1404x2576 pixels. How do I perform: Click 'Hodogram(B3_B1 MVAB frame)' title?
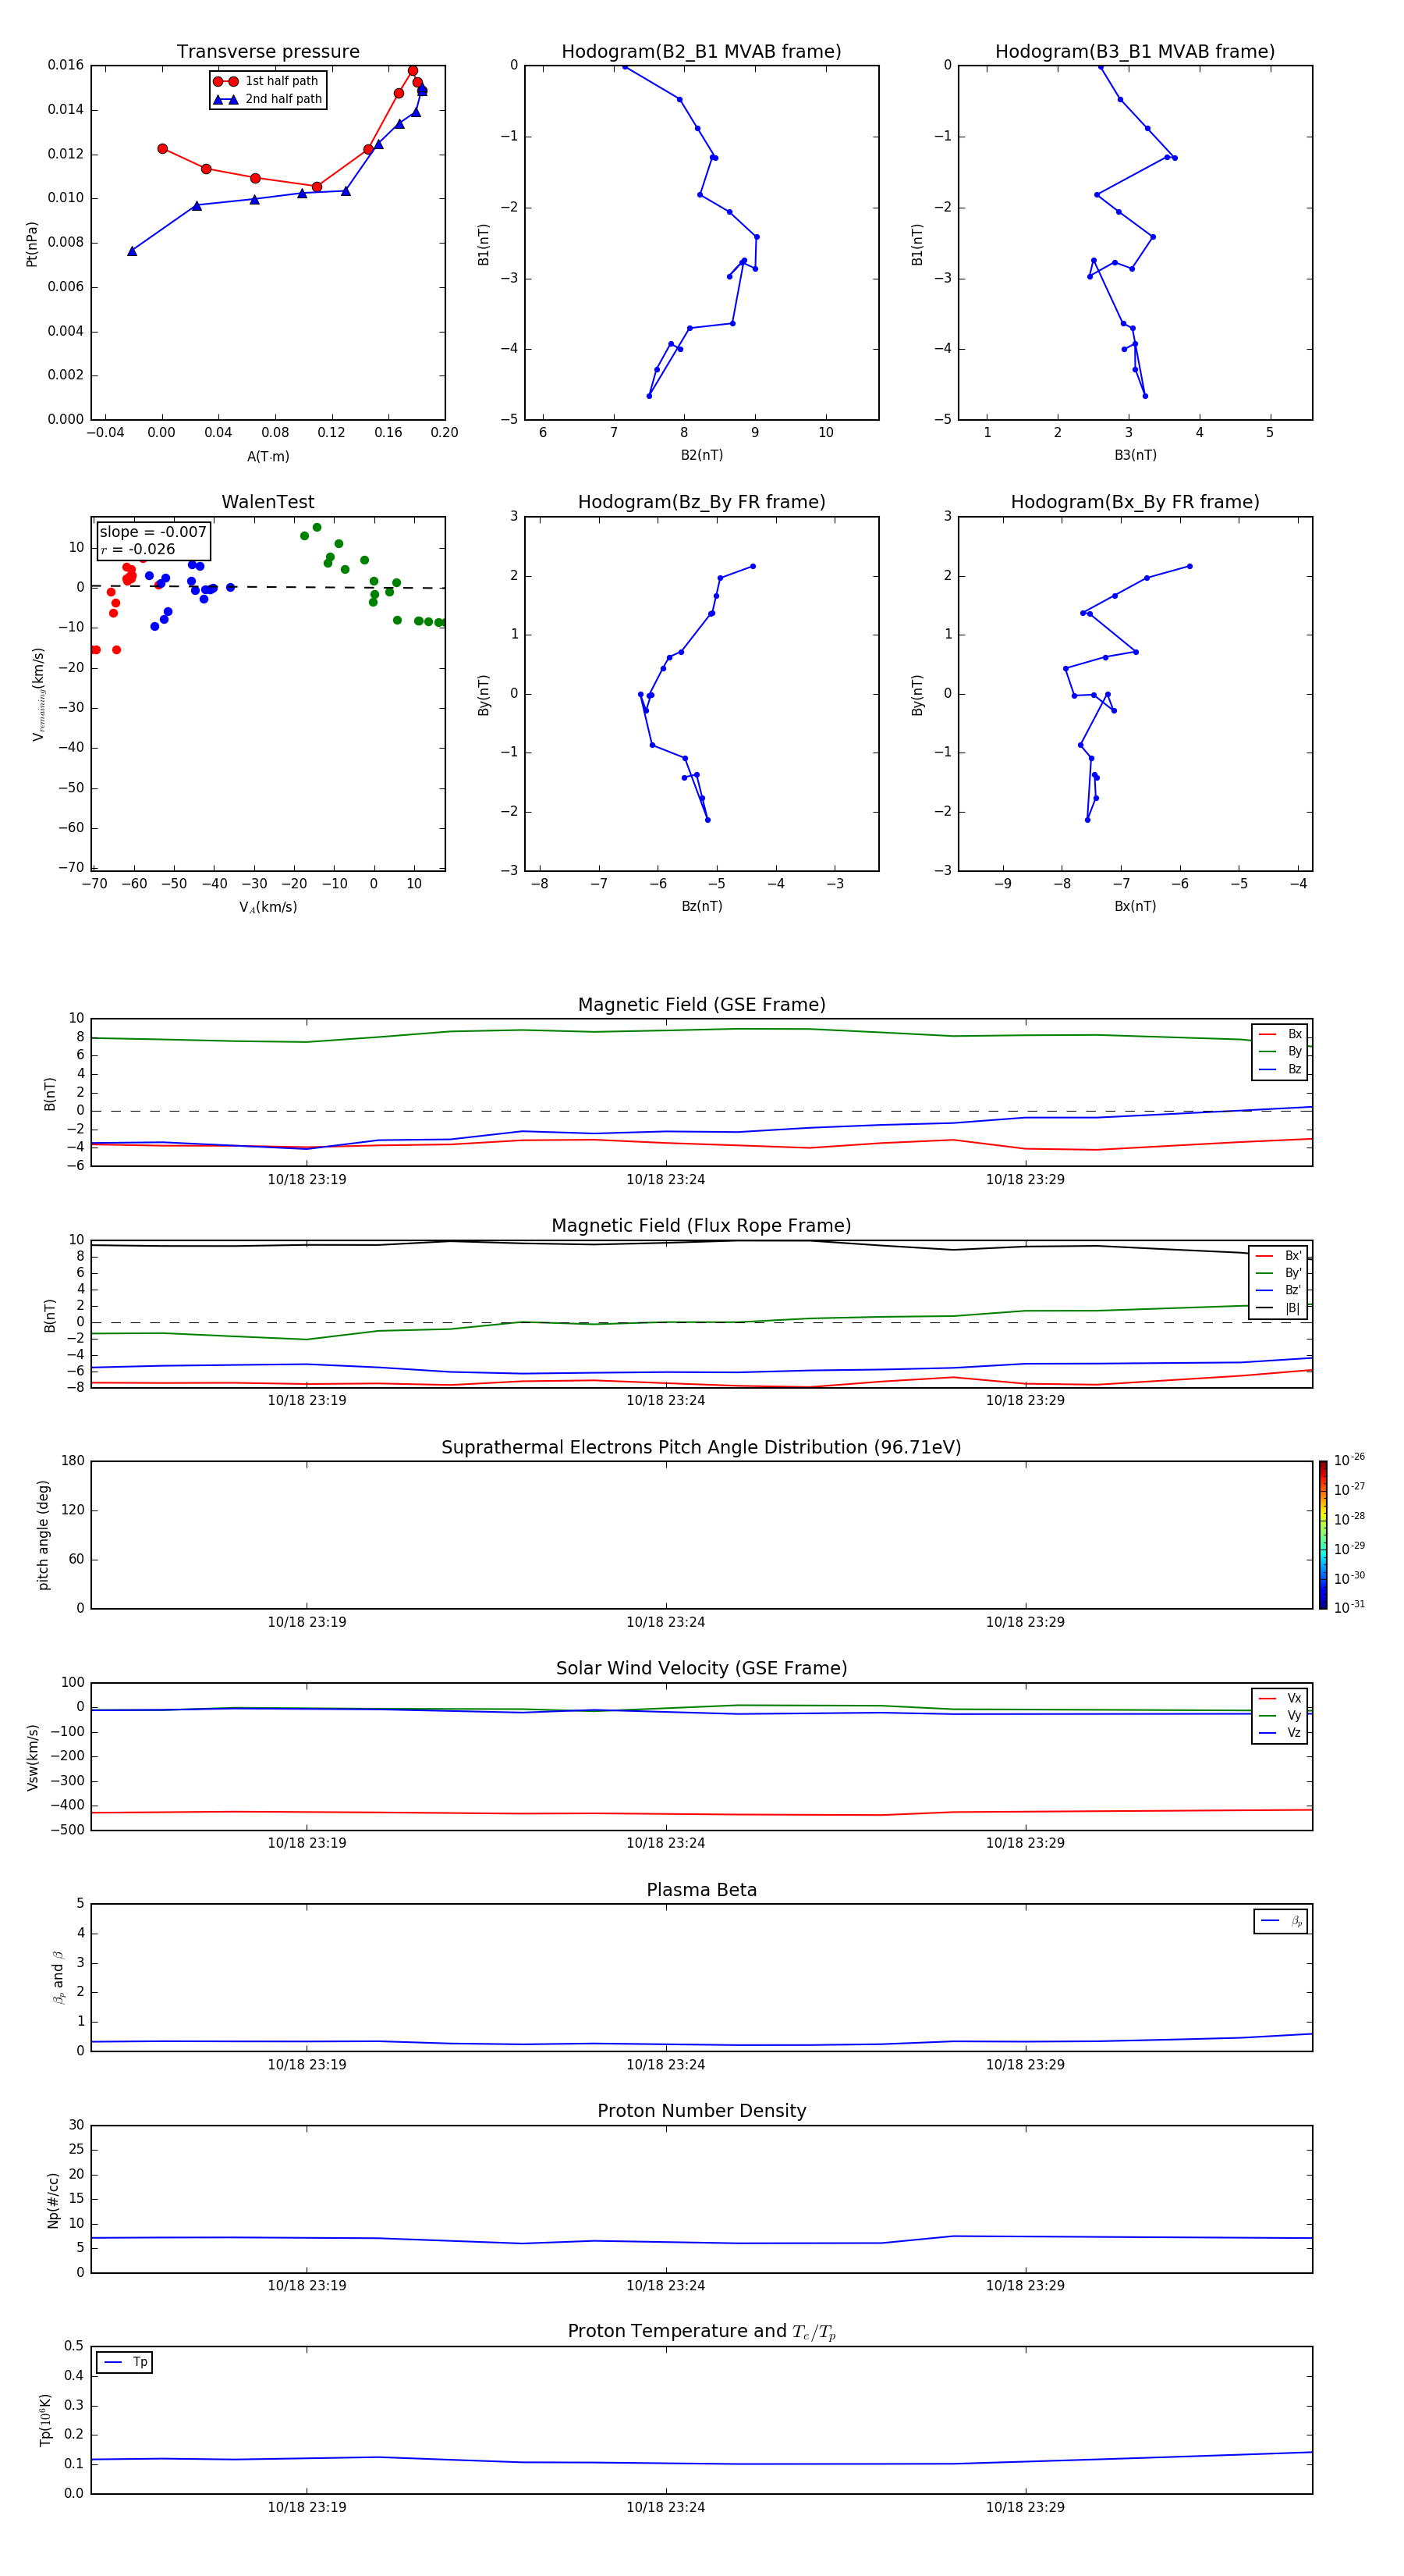click(x=1135, y=52)
